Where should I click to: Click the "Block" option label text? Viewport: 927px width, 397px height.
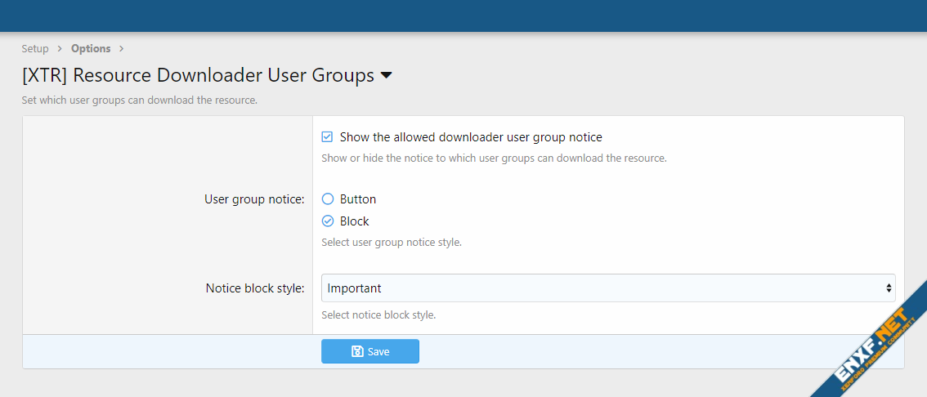[355, 221]
